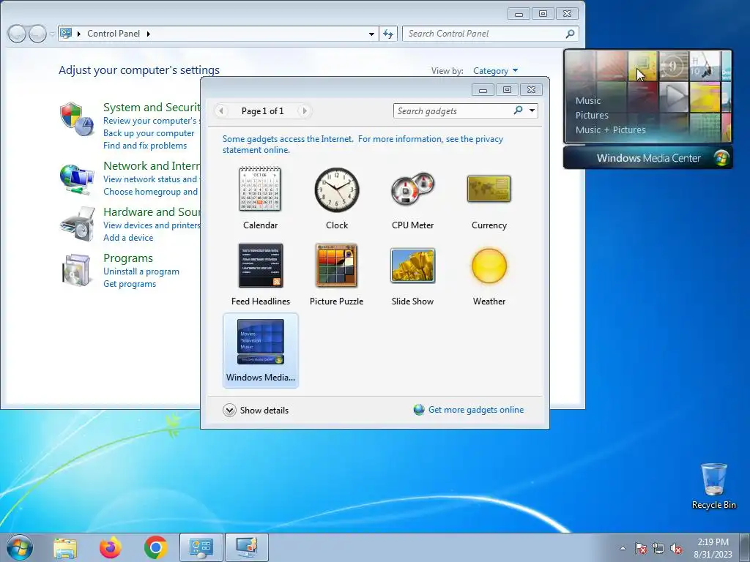The height and width of the screenshot is (562, 750).
Task: Expand the Show details section
Action: pos(256,410)
